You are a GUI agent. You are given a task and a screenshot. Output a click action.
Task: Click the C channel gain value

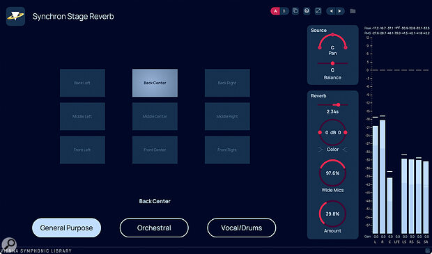pyautogui.click(x=390, y=237)
